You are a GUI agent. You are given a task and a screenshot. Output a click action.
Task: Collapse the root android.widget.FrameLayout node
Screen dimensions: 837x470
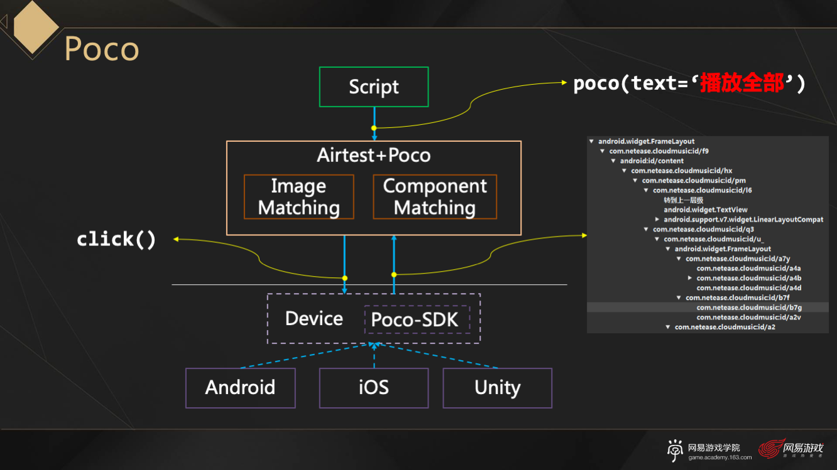tap(592, 142)
